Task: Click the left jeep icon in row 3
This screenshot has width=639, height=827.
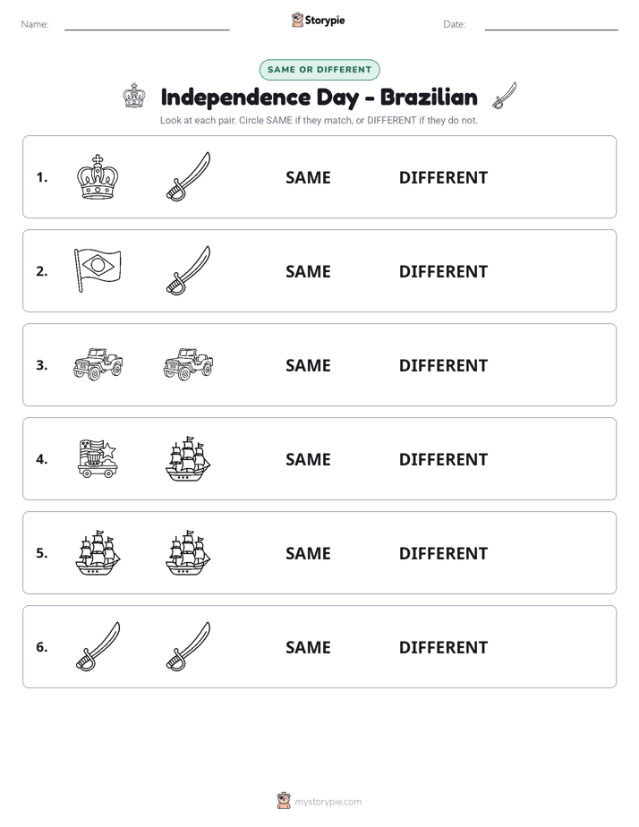Action: (x=98, y=364)
